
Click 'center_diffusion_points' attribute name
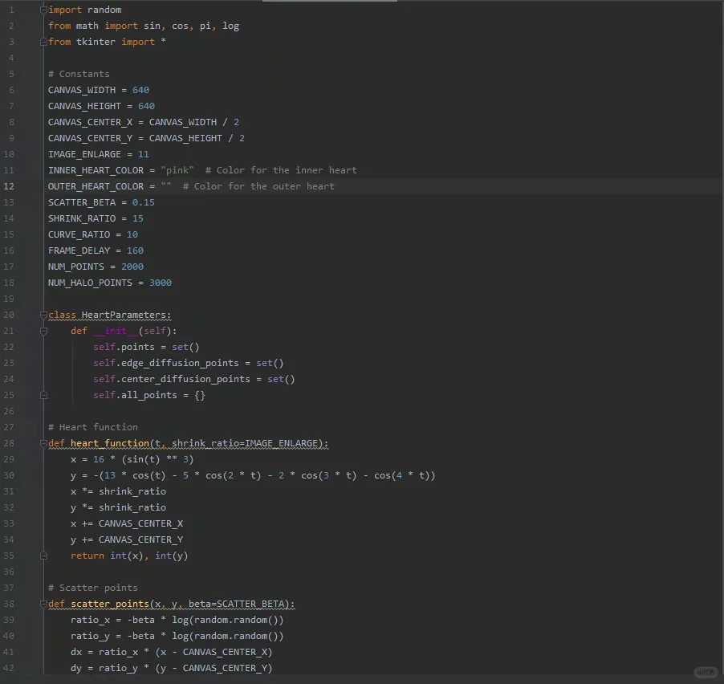point(185,379)
